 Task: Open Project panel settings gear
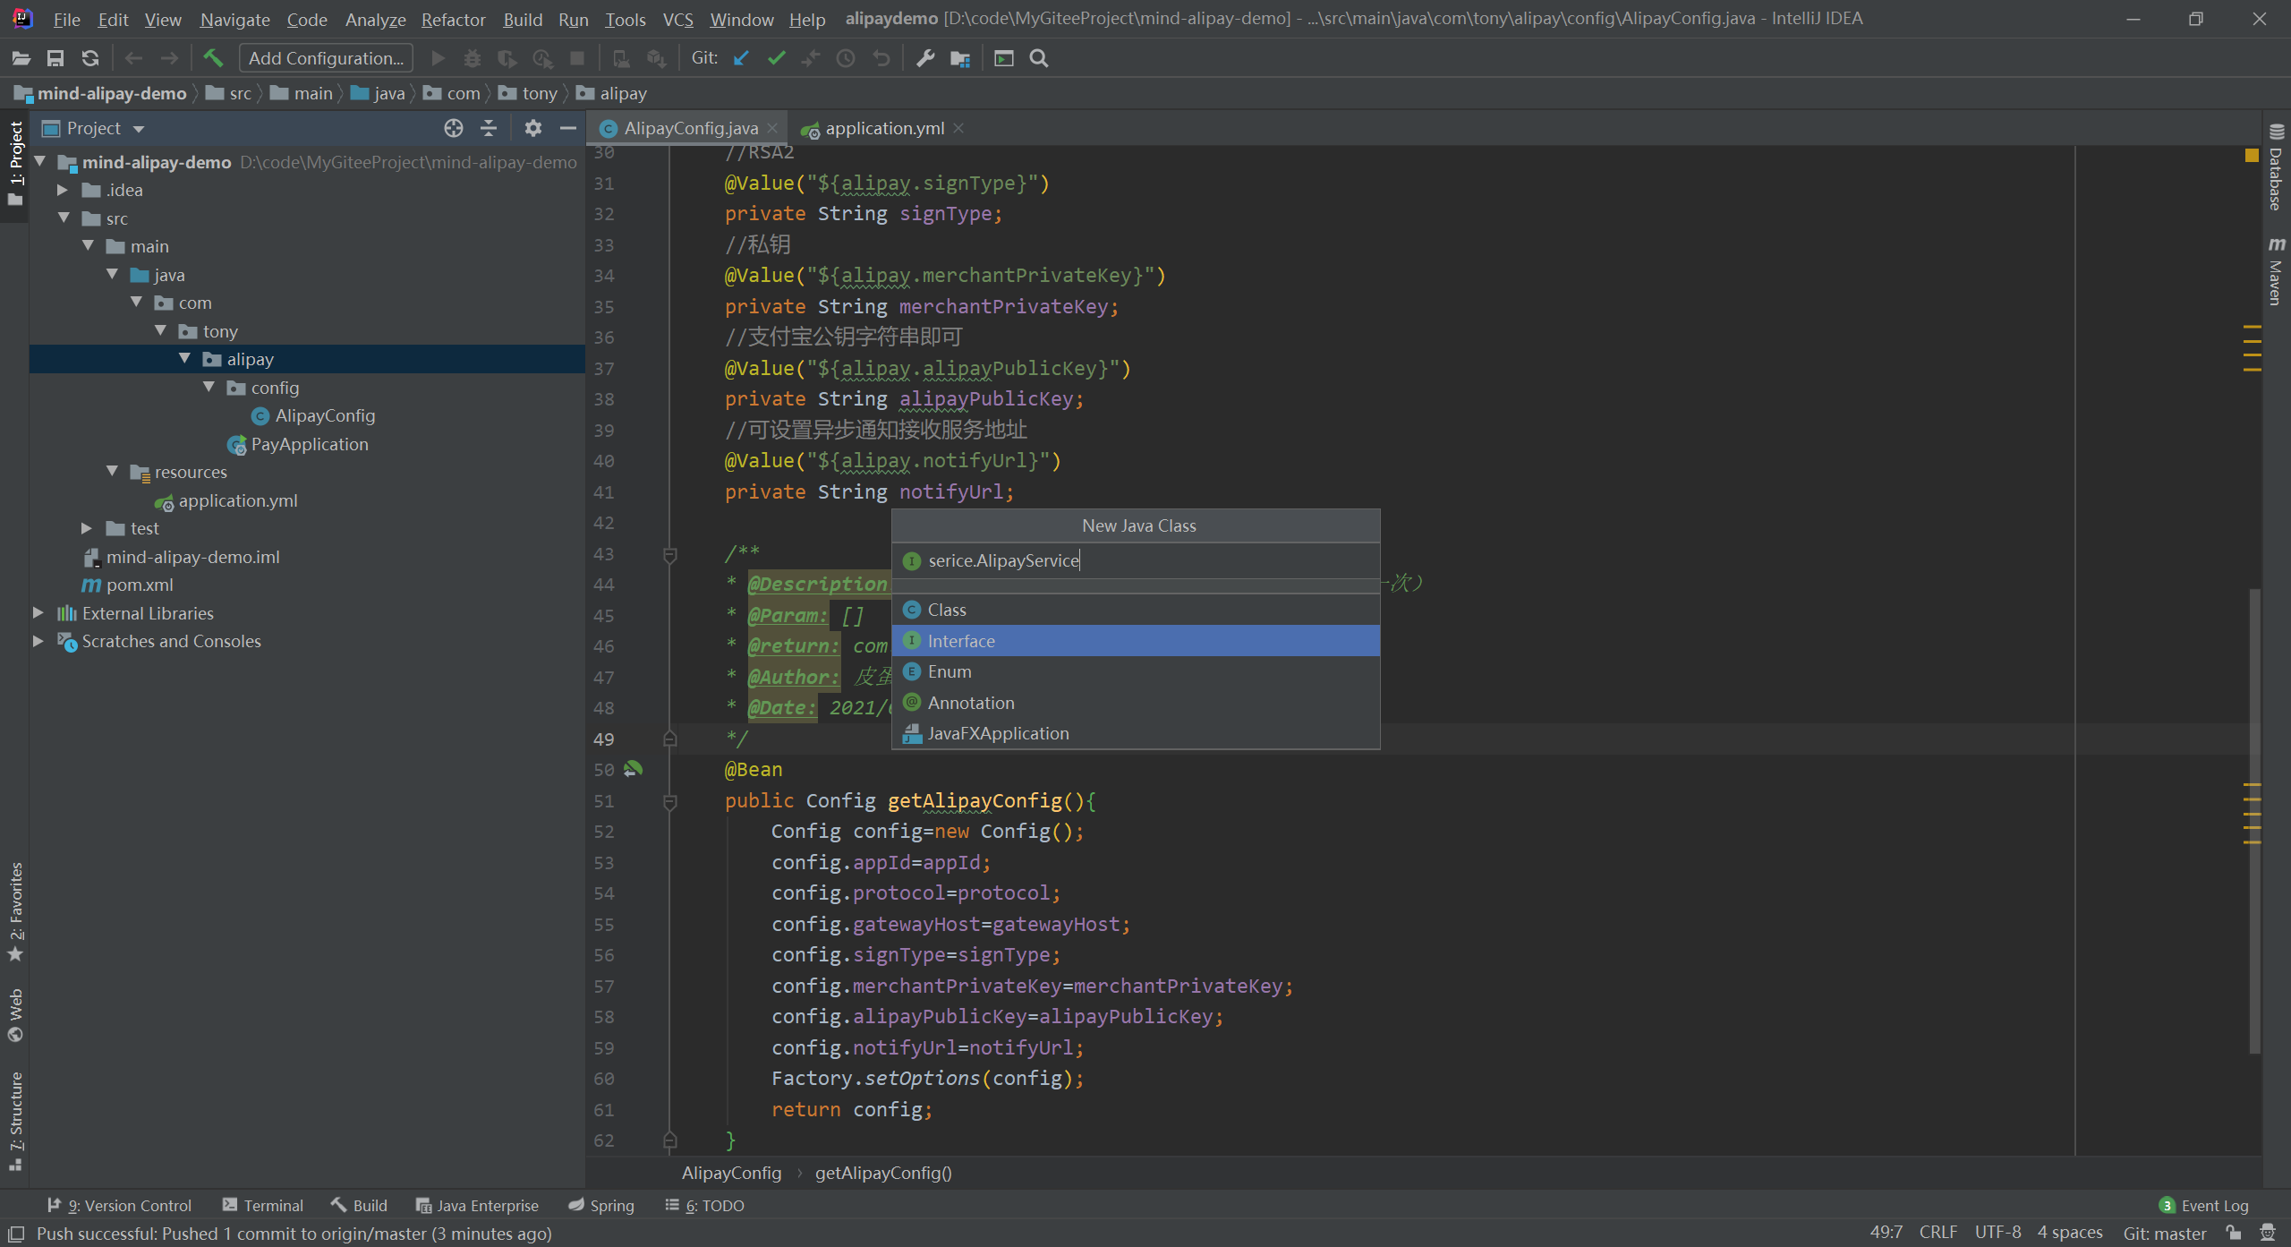pos(532,128)
